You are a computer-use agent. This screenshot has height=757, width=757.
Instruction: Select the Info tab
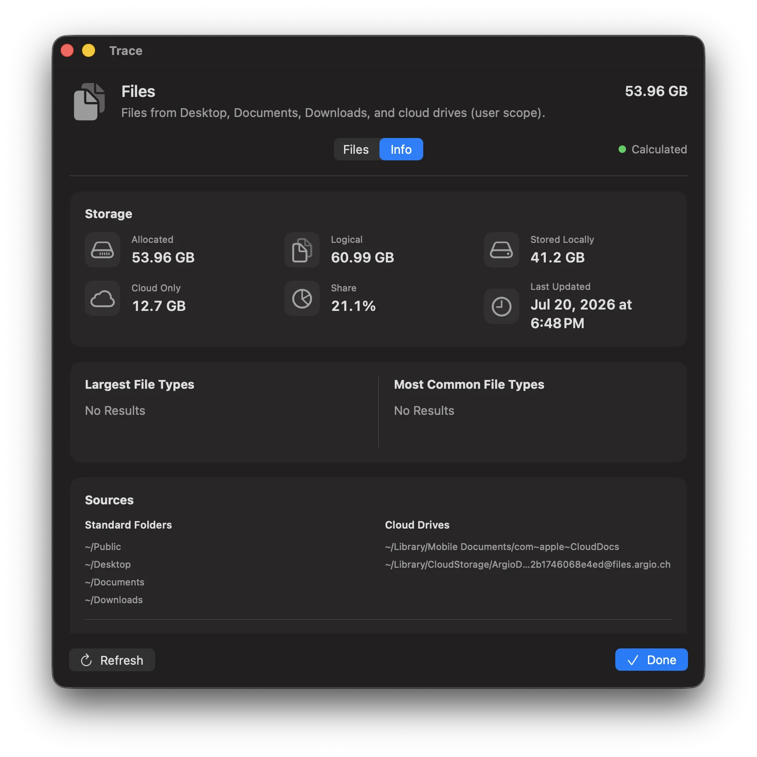pyautogui.click(x=401, y=149)
